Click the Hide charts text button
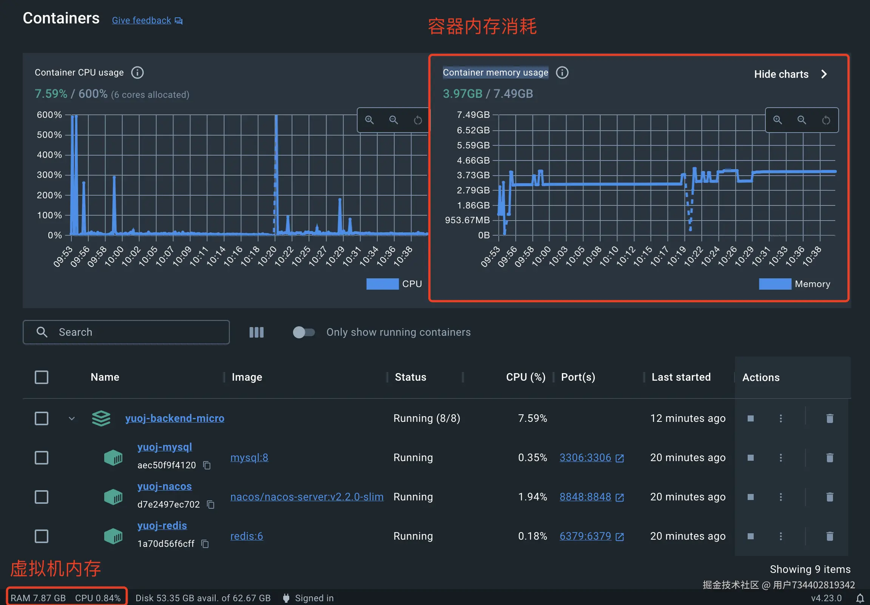The height and width of the screenshot is (605, 870). pos(781,74)
